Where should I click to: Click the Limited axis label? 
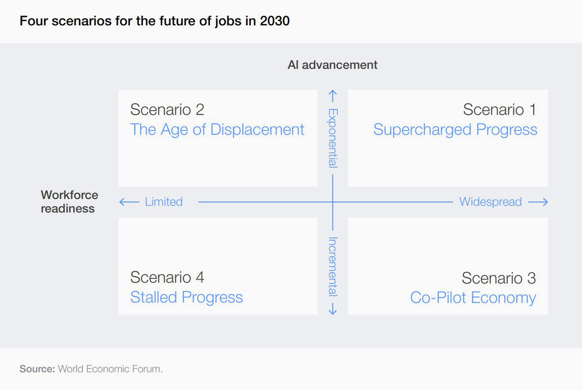pyautogui.click(x=163, y=202)
